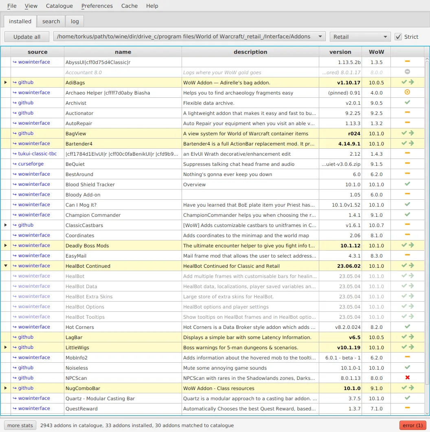Click the ignored icon in Accountant 8.0 row

point(408,72)
